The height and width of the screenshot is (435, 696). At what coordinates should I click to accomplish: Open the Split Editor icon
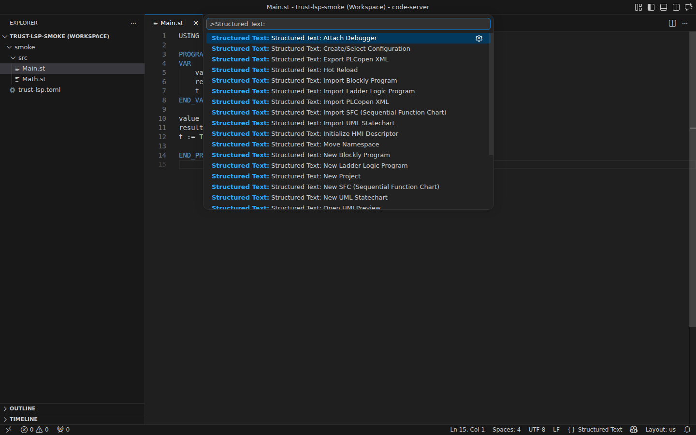[672, 23]
